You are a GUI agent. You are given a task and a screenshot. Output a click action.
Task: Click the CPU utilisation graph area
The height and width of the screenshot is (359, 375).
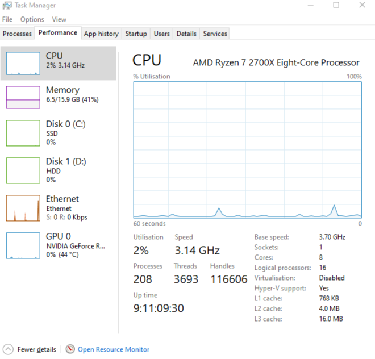pyautogui.click(x=247, y=149)
